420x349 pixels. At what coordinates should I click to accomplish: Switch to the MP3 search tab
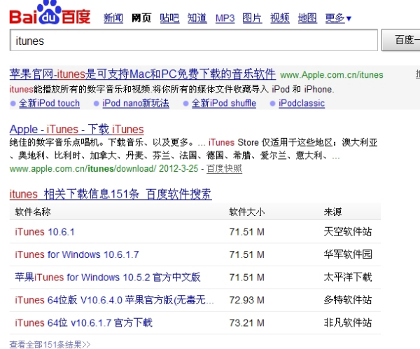pyautogui.click(x=225, y=18)
